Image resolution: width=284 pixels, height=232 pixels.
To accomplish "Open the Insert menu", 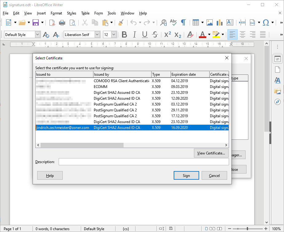I will [41, 13].
